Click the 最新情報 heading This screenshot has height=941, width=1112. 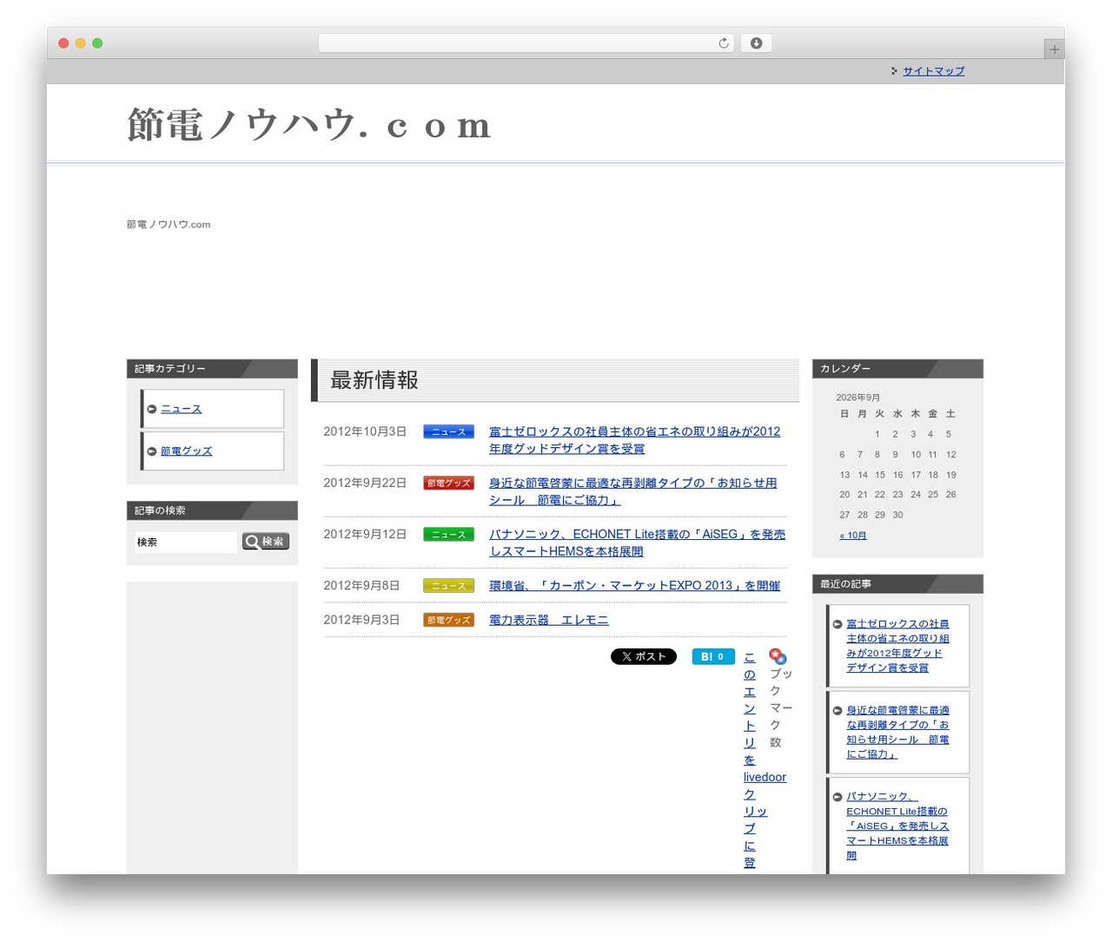point(374,380)
